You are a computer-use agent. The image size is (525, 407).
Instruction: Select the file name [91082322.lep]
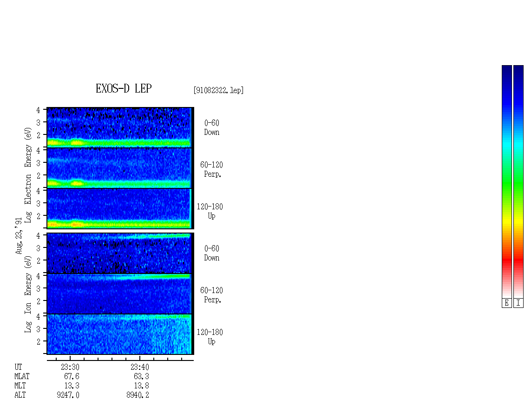(x=218, y=90)
